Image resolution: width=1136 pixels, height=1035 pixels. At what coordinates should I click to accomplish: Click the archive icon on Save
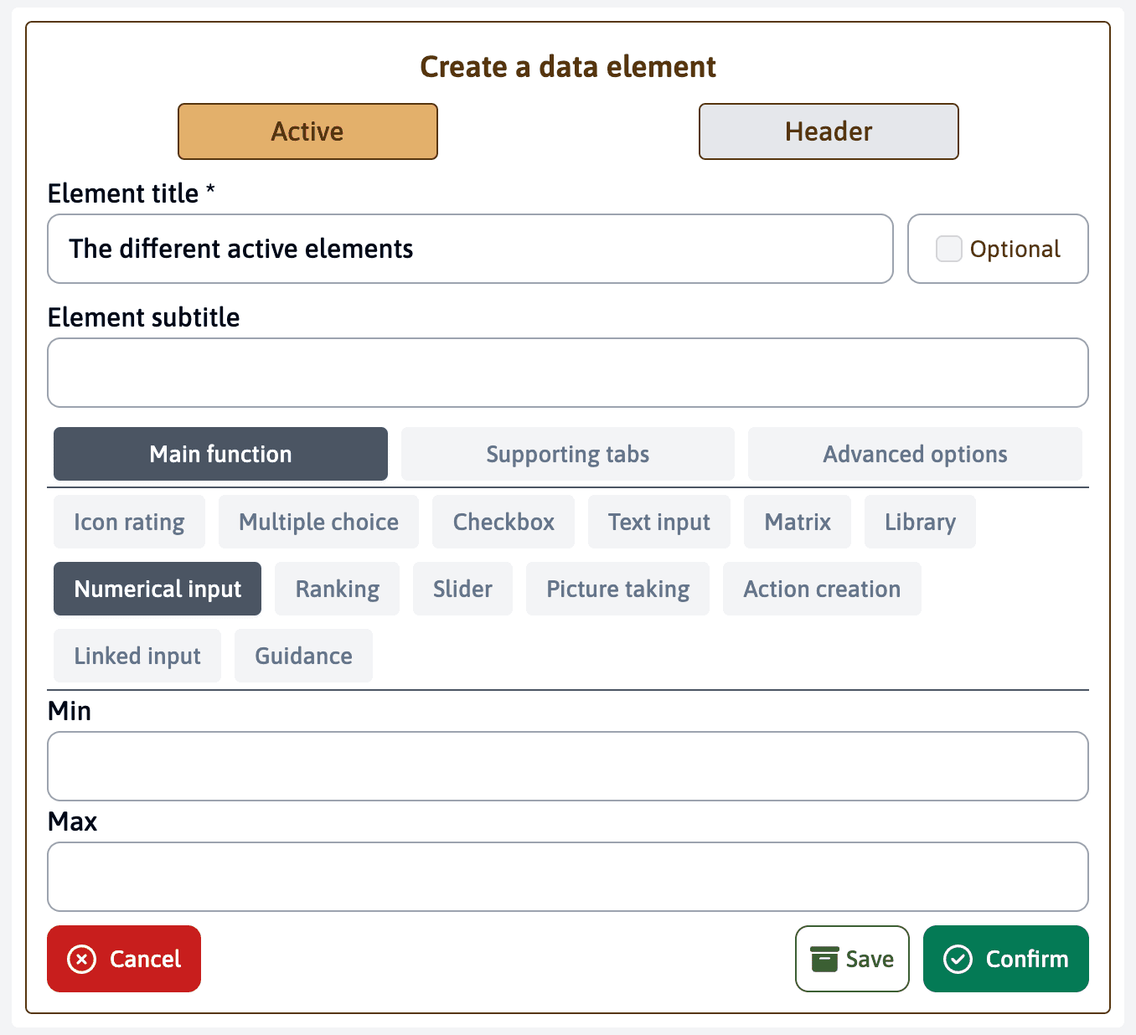pos(824,959)
